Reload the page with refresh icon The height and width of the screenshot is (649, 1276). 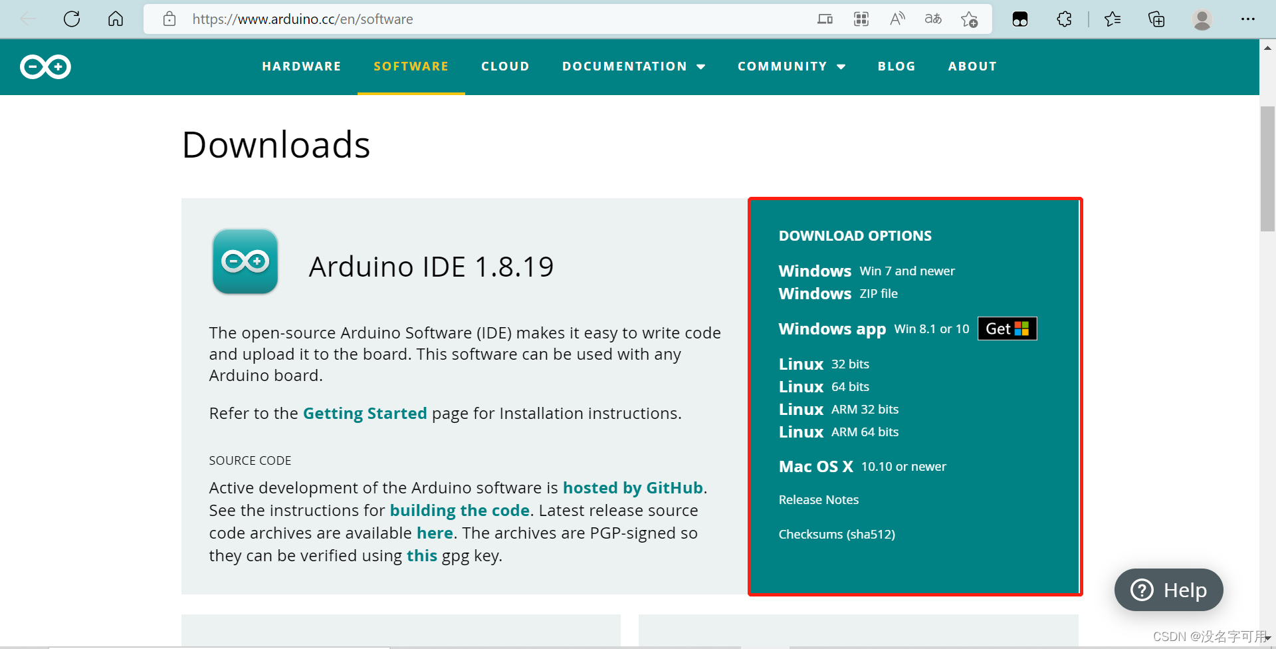72,19
